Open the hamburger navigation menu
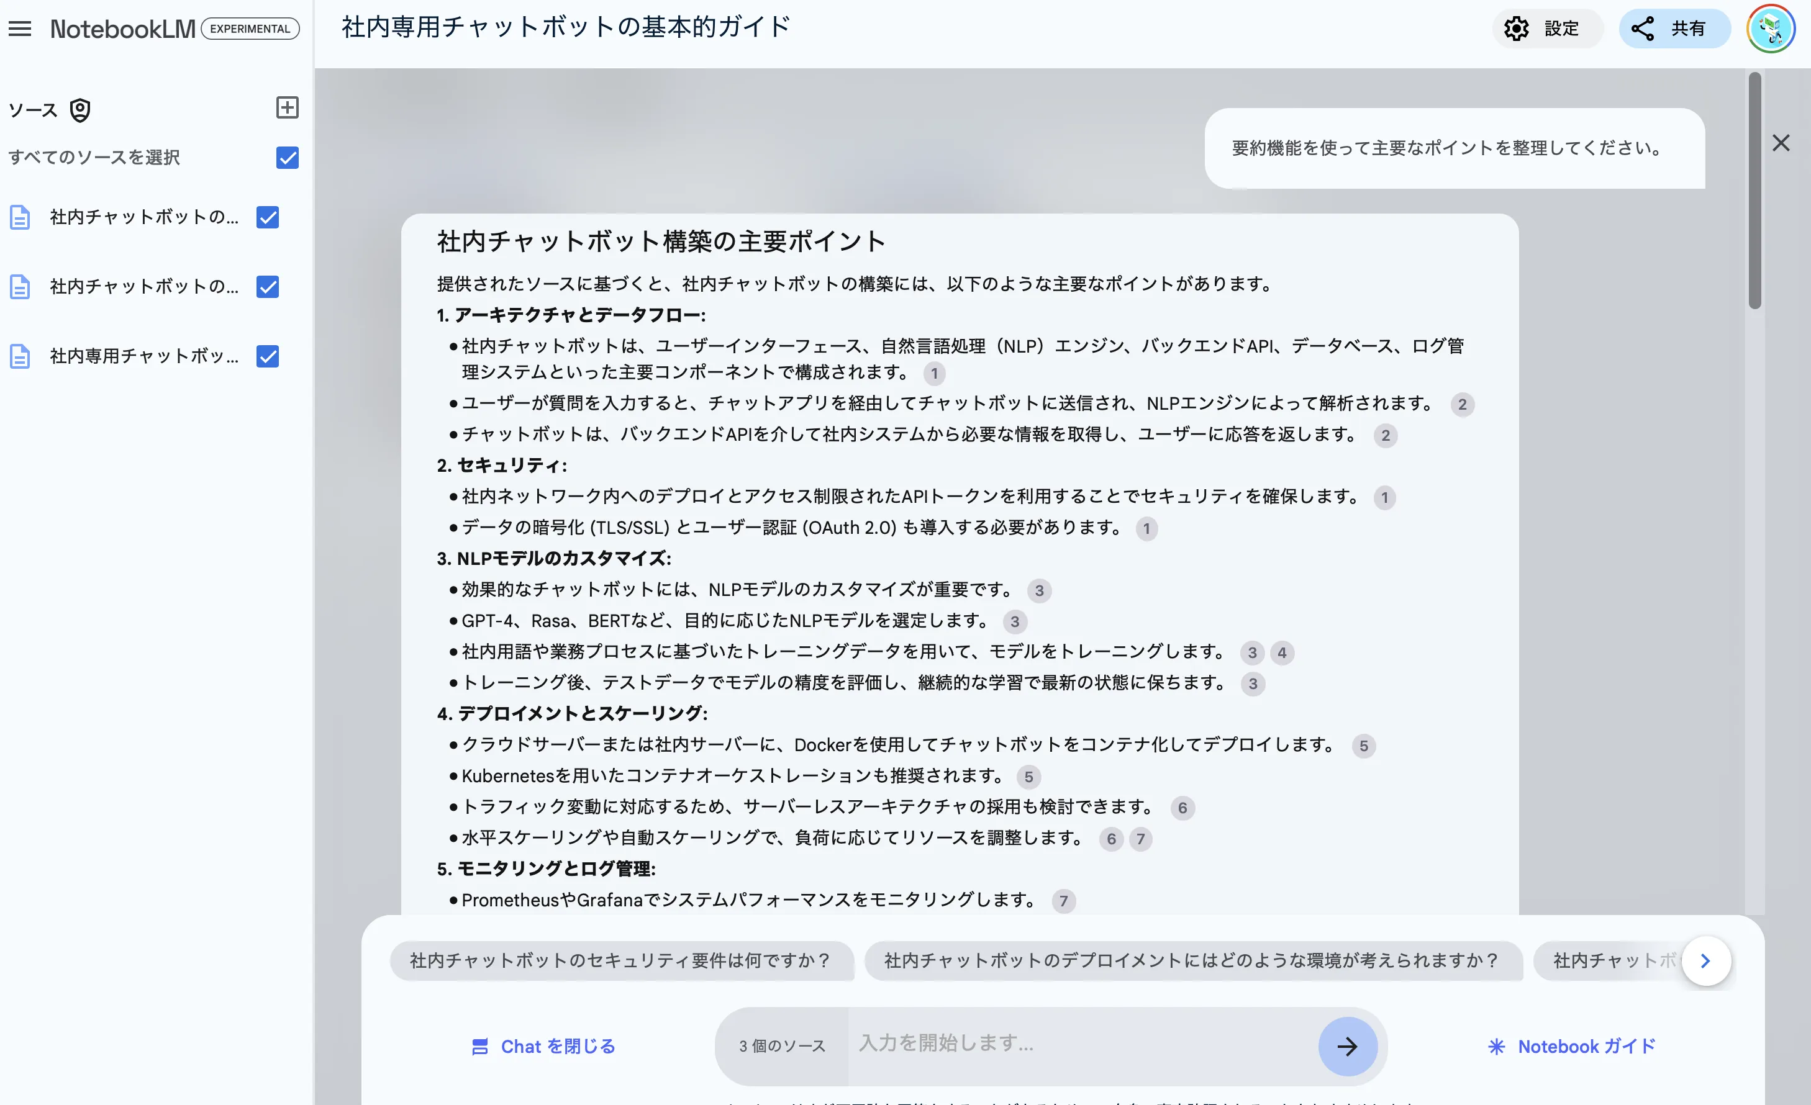 (20, 29)
